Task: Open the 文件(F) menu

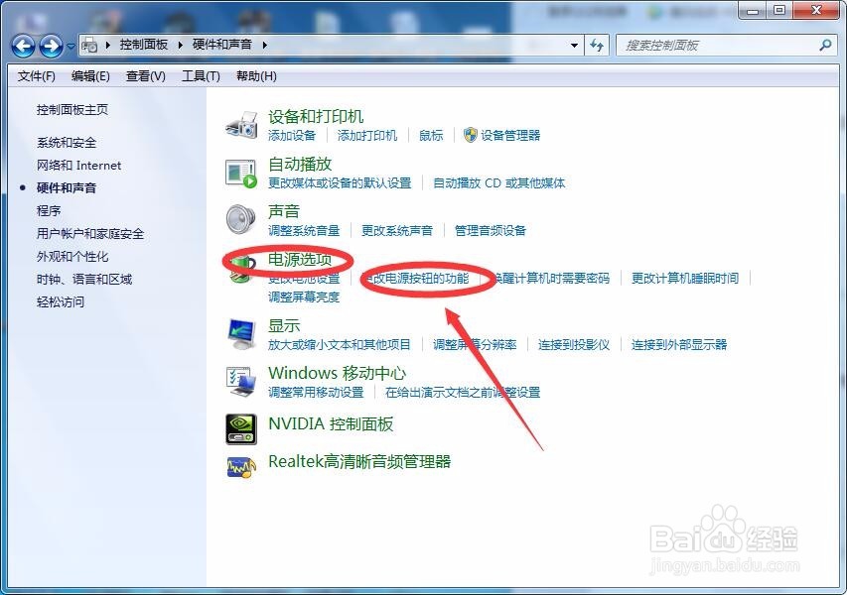Action: tap(36, 76)
